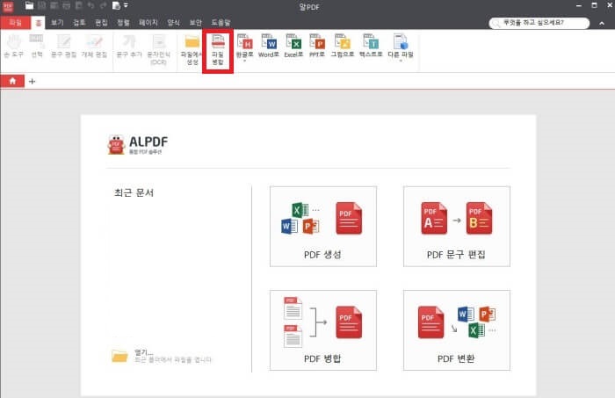Click the new document icon in the title bar

pos(116,5)
